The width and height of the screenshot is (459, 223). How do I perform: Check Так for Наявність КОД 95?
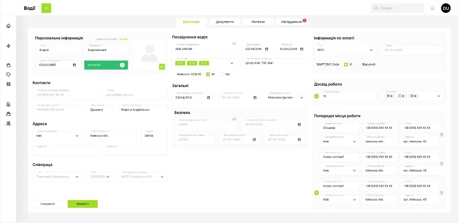coord(221,74)
